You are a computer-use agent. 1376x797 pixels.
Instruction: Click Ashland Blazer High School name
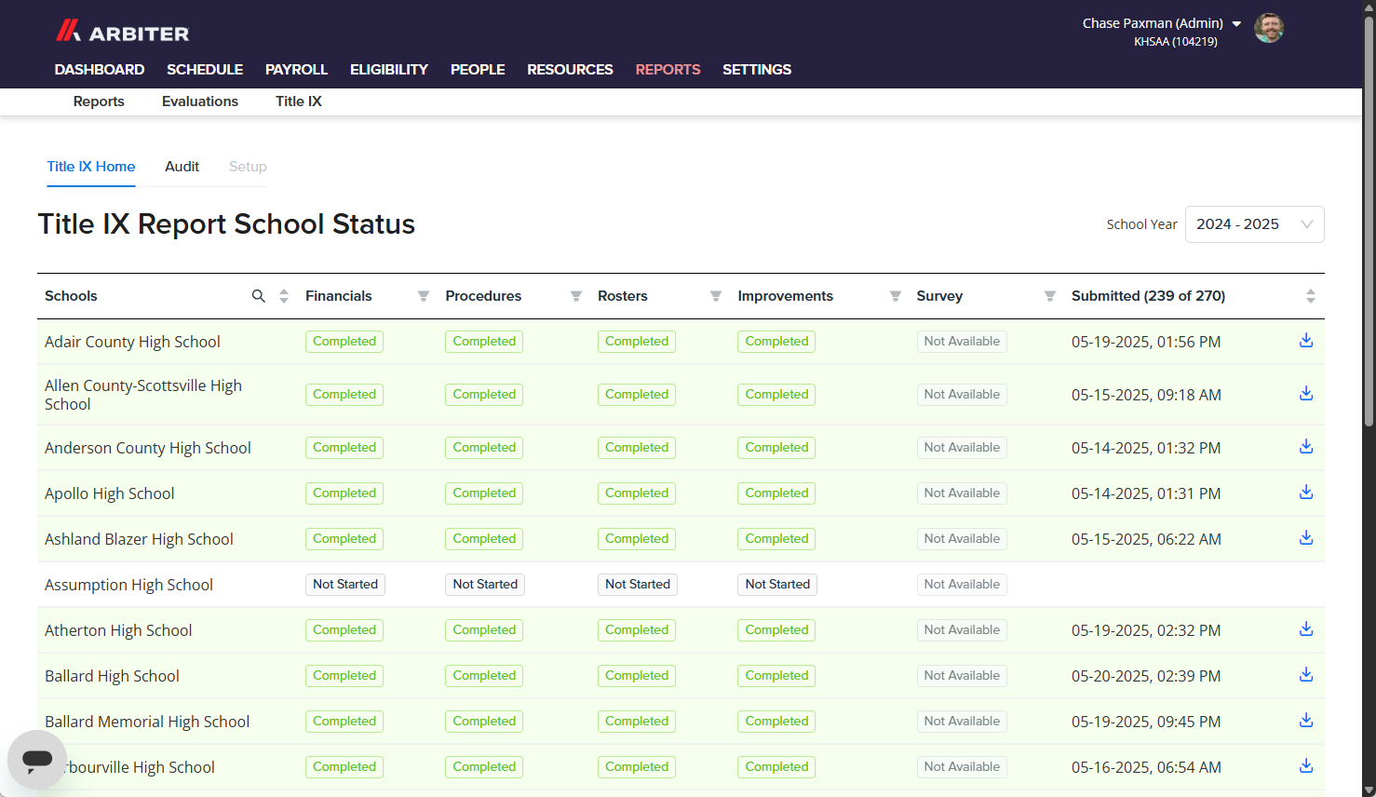139,539
